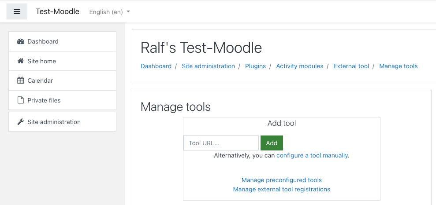Click the Site home house icon

tap(21, 61)
